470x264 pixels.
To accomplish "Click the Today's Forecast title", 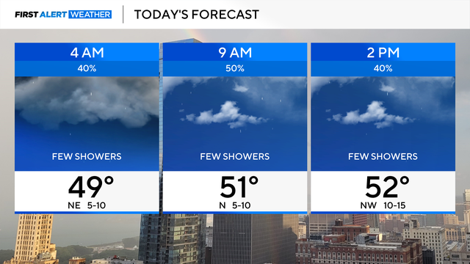I will tap(196, 15).
